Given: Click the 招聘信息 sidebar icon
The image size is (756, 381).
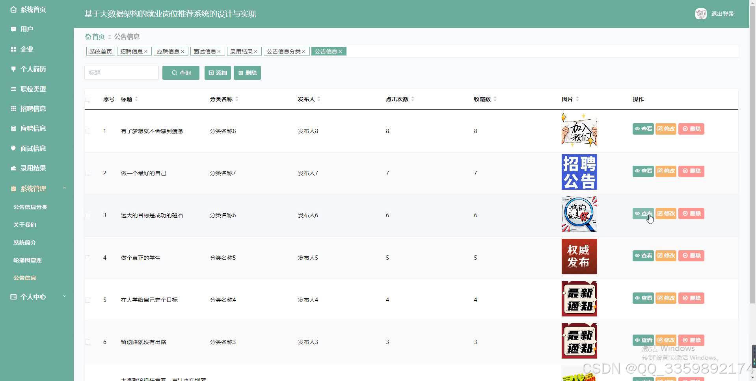Looking at the screenshot, I should pos(13,109).
